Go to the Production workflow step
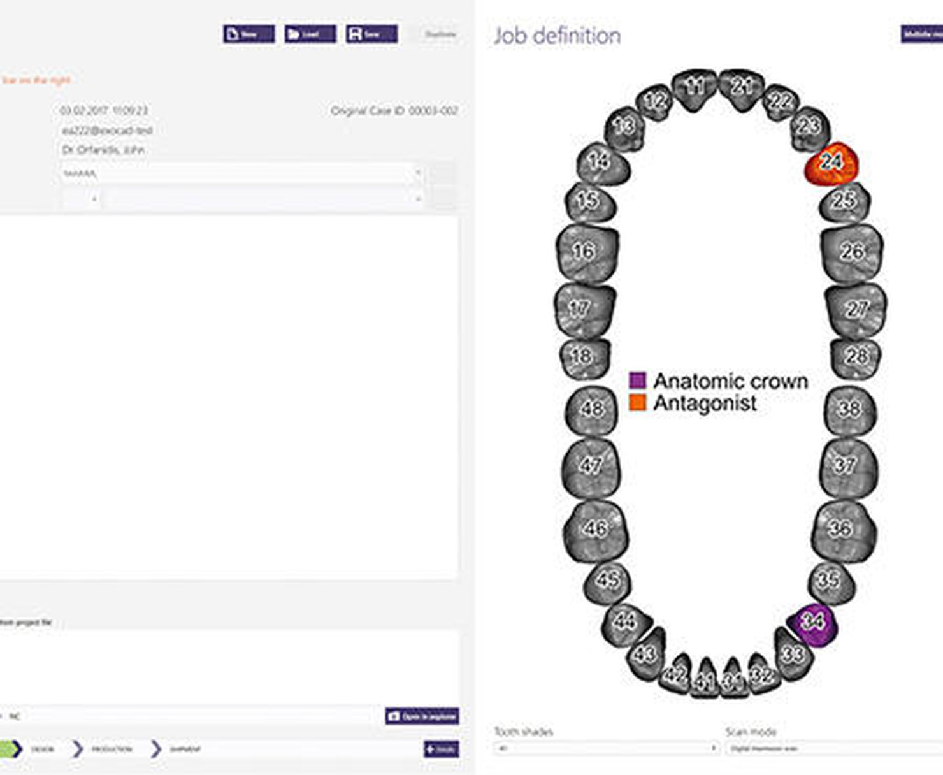Screen dimensions: 943x775 [x=112, y=749]
